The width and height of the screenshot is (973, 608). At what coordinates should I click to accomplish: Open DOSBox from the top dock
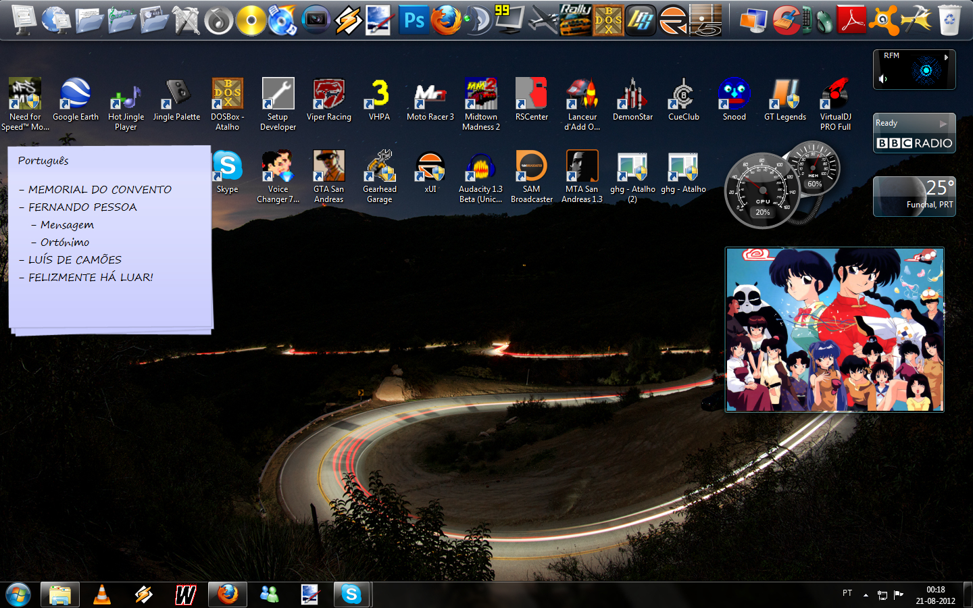[x=608, y=20]
